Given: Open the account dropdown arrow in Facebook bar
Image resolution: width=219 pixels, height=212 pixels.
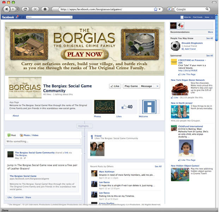Looking at the screenshot, I should tap(212, 17).
